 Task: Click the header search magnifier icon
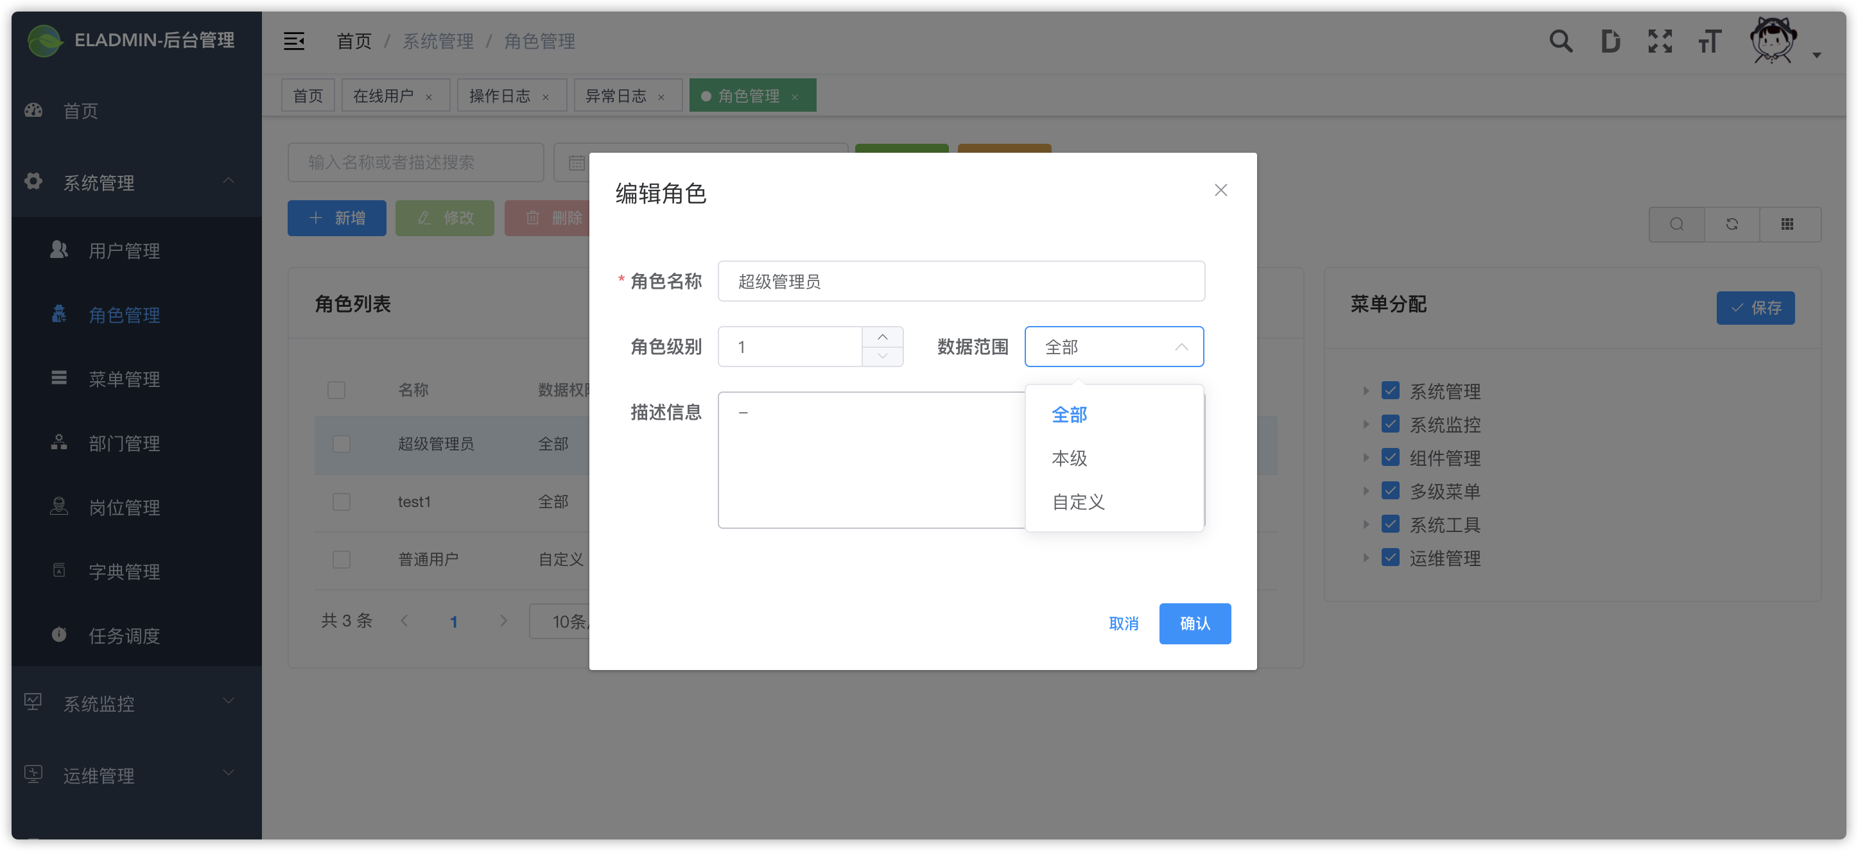[x=1560, y=41]
